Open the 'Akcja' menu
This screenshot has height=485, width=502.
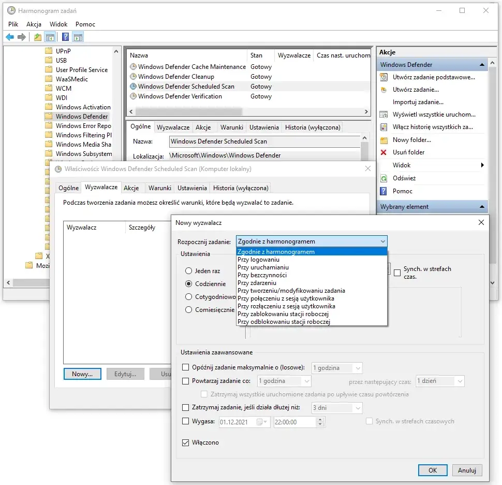pos(34,24)
